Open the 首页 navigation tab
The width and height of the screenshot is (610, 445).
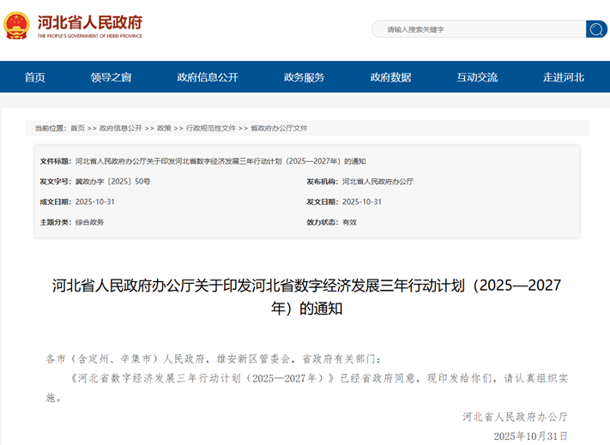[35, 77]
